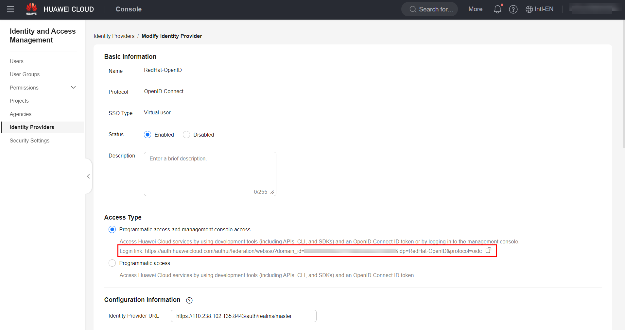Click the Configuration Information help icon
Screen dimensions: 625x330
(189, 300)
